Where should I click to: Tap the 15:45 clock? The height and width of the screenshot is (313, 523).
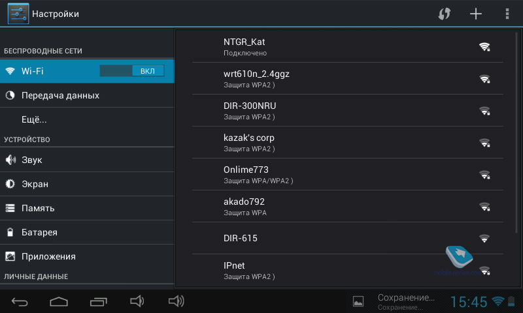(469, 302)
